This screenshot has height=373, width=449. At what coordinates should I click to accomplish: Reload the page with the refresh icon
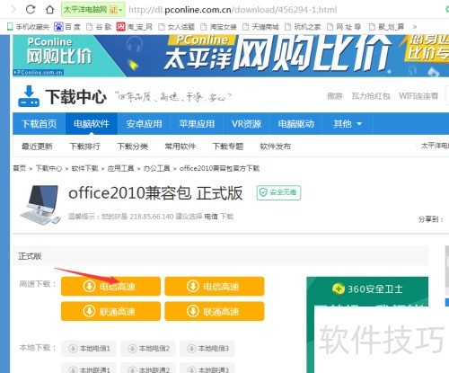coord(31,10)
